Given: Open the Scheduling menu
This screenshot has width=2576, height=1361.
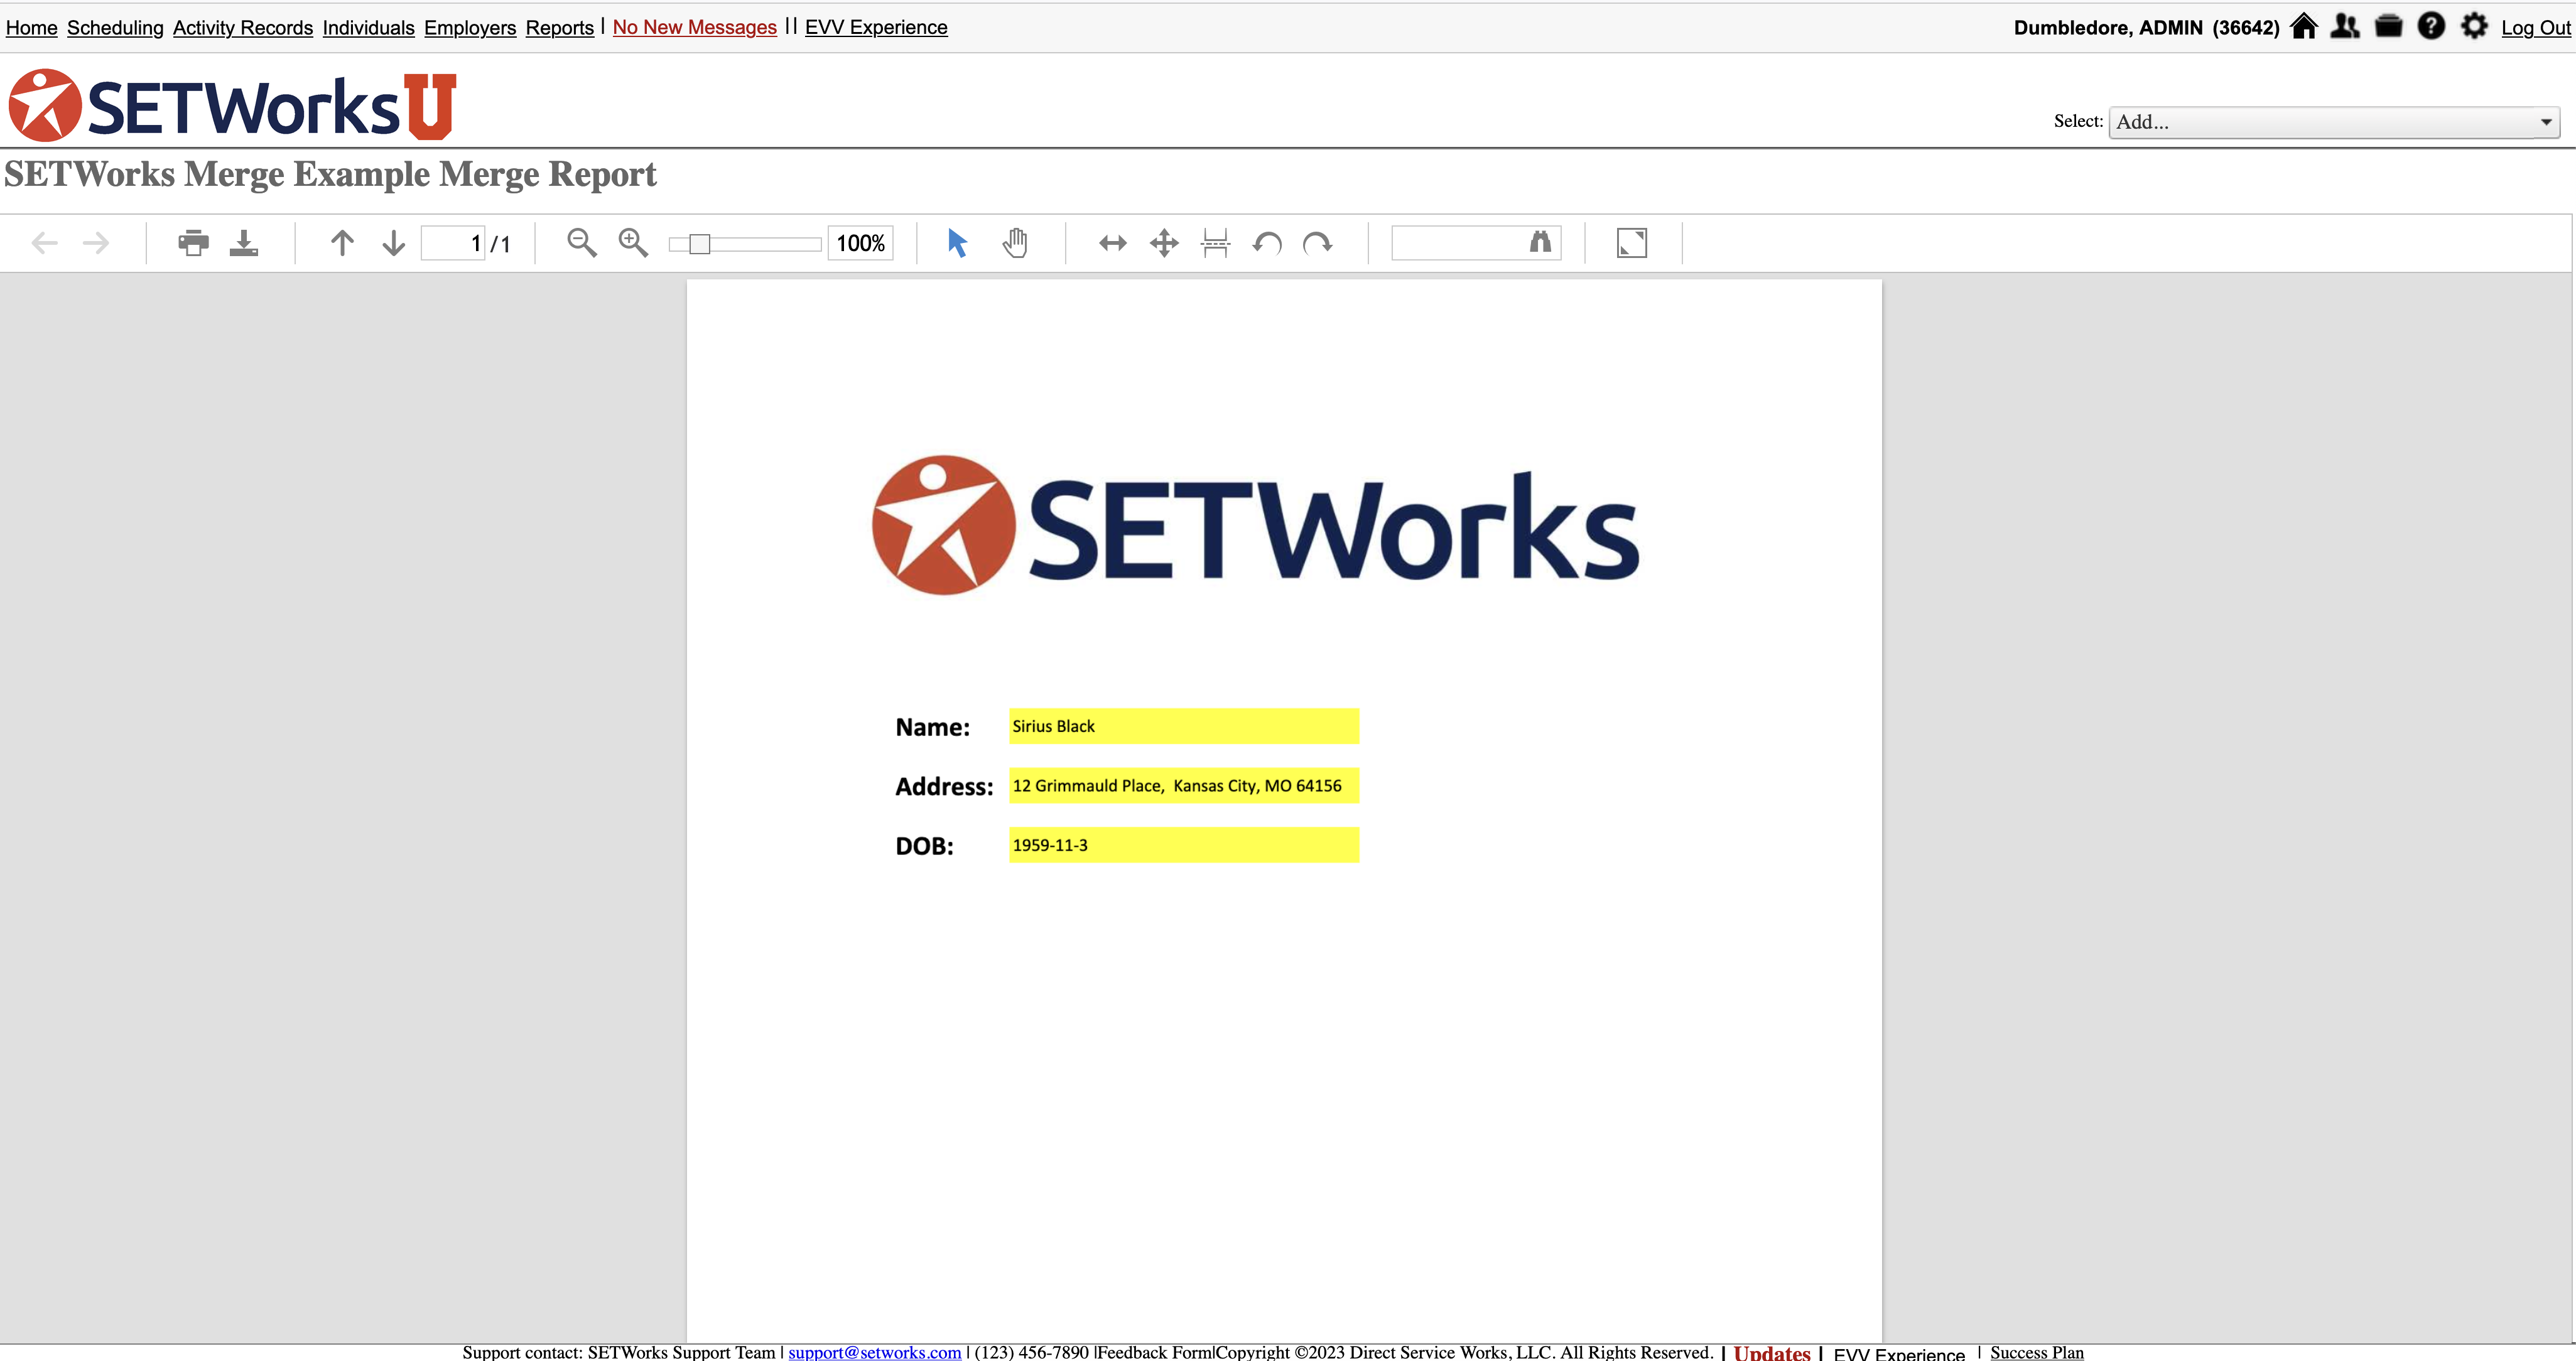Looking at the screenshot, I should 115,27.
